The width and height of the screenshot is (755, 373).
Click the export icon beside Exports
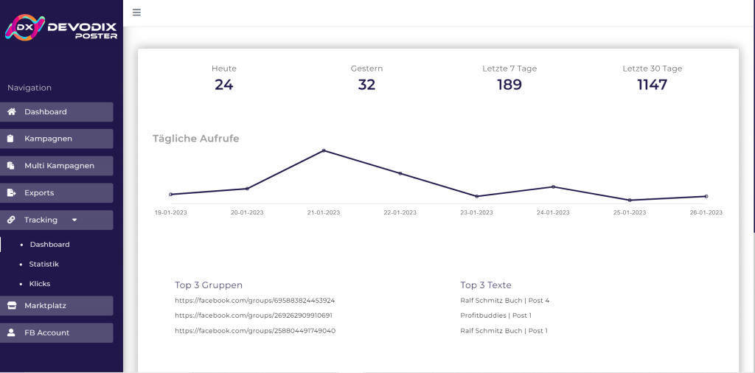click(x=11, y=193)
